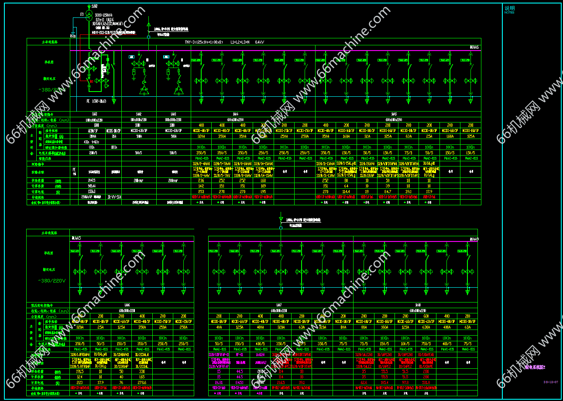The width and height of the screenshot is (563, 401).
Task: Click the capacitor bank triangle in cabinet 1AA2
Action: click(x=144, y=91)
